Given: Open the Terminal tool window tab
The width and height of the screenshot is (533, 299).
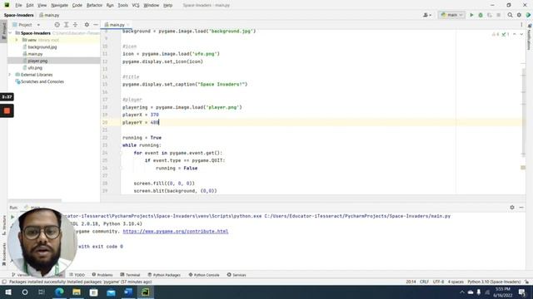Looking at the screenshot, I should click(130, 275).
